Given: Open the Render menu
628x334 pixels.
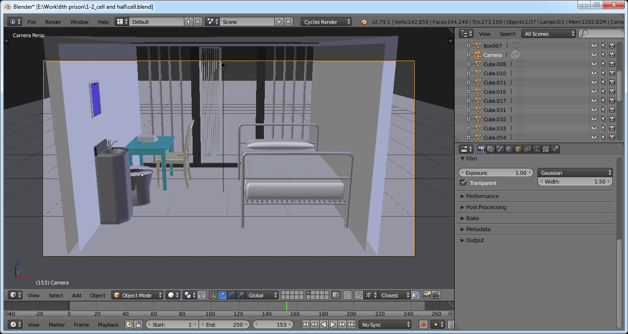Looking at the screenshot, I should 53,22.
